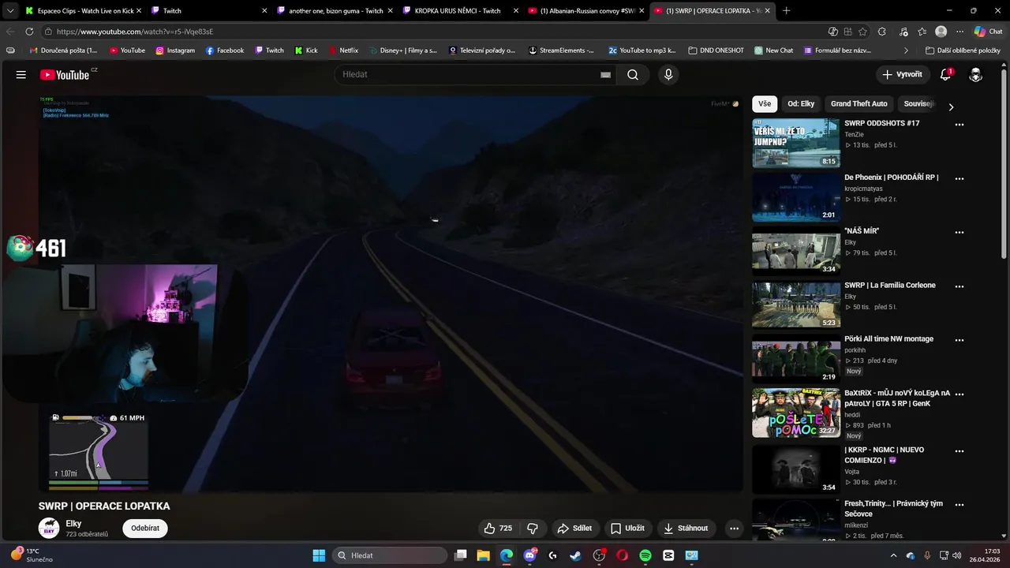Open options for Pörki All time NW montage
The image size is (1010, 568).
[x=959, y=340]
